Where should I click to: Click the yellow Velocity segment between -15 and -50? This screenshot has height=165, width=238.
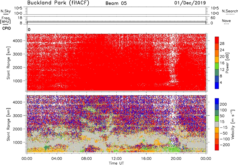coord(217,130)
